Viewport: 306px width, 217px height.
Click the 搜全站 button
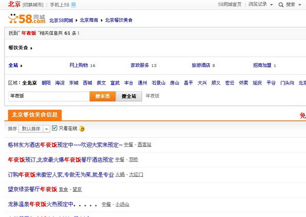point(129,96)
